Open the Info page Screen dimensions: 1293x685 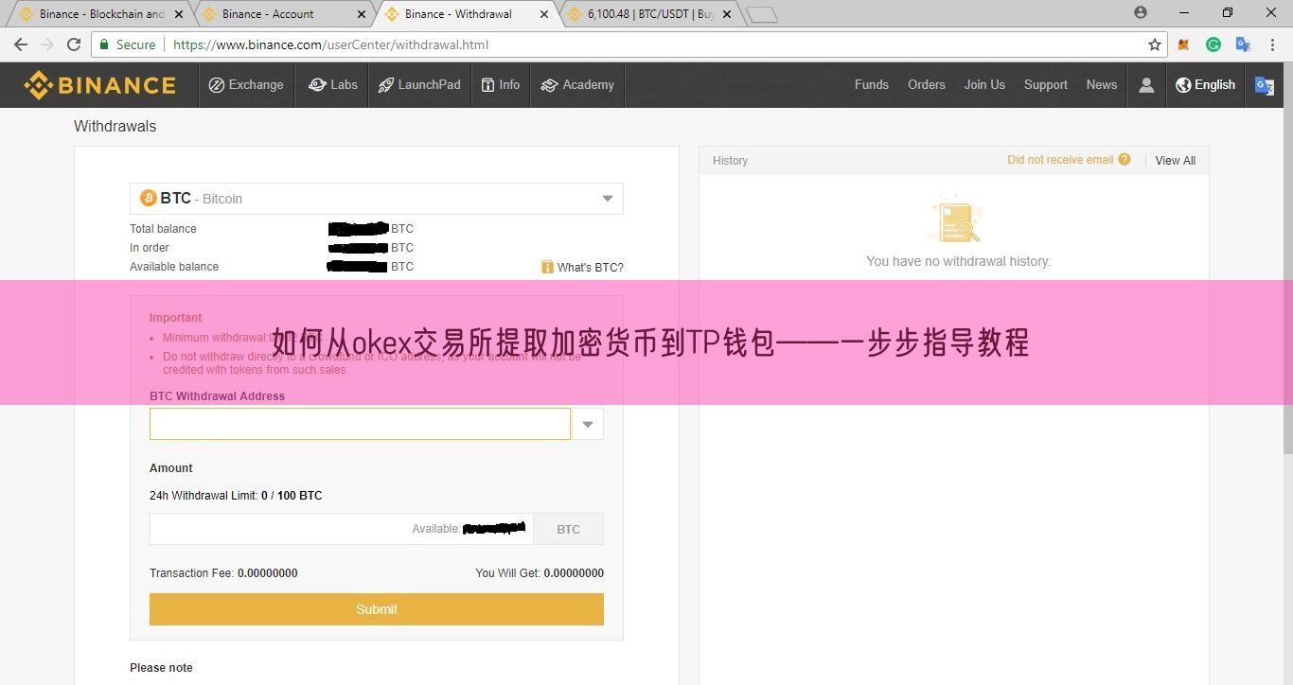coord(501,85)
